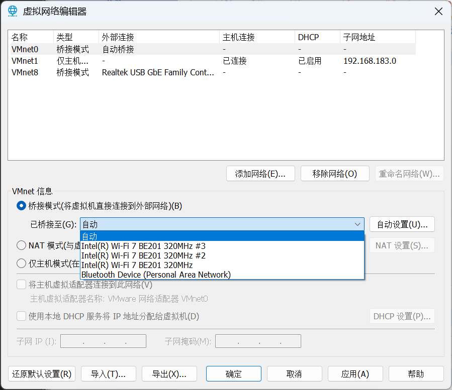The image size is (452, 390).
Task: Click 确定 button
Action: pyautogui.click(x=234, y=373)
